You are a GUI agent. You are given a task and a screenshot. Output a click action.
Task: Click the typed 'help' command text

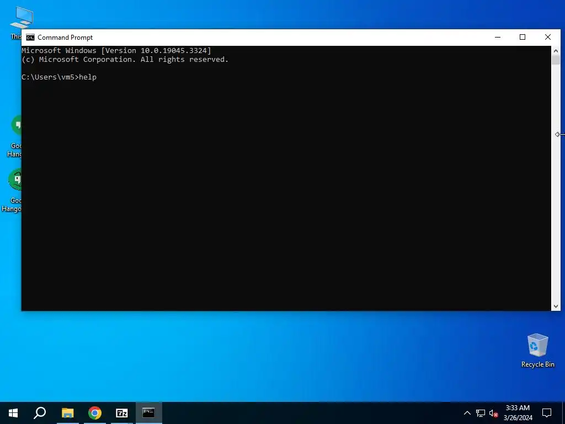click(x=88, y=77)
